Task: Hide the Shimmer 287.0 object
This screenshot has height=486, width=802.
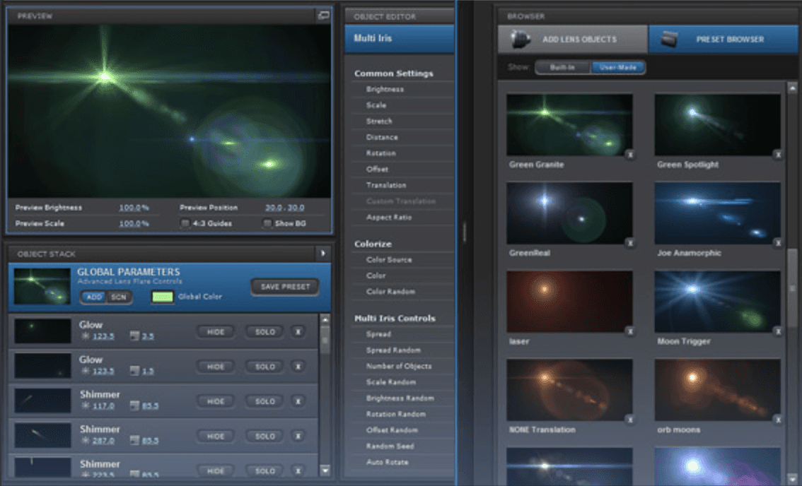Action: click(x=215, y=437)
